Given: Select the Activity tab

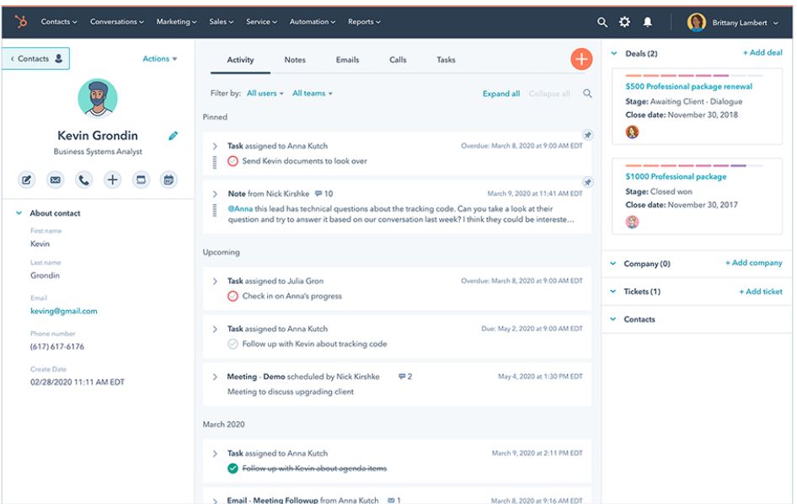Looking at the screenshot, I should pyautogui.click(x=240, y=60).
